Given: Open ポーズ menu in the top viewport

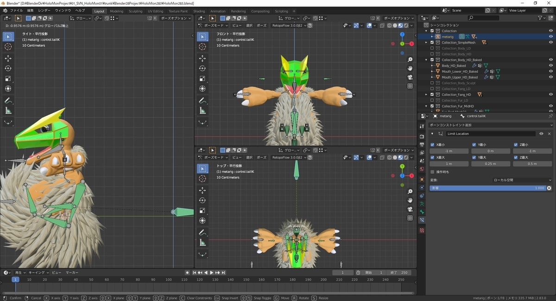Looking at the screenshot, I should [x=262, y=157].
